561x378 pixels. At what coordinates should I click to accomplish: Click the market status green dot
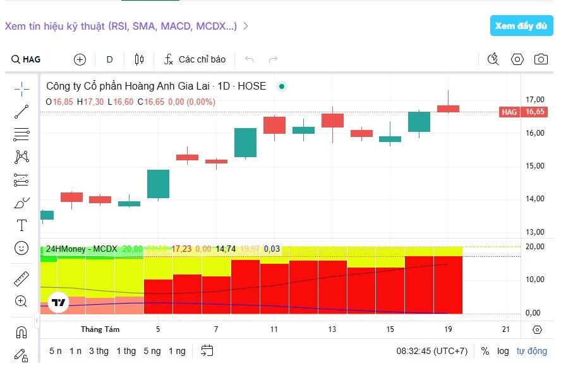pyautogui.click(x=282, y=86)
